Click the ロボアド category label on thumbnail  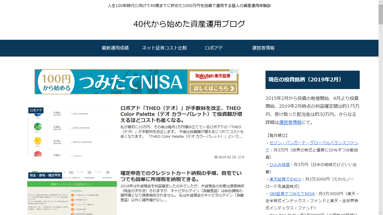click(x=36, y=110)
